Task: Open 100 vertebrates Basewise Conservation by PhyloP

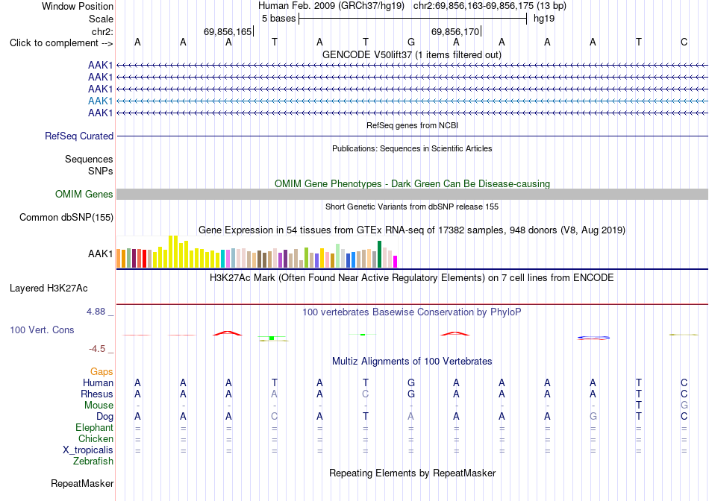Action: coord(412,312)
